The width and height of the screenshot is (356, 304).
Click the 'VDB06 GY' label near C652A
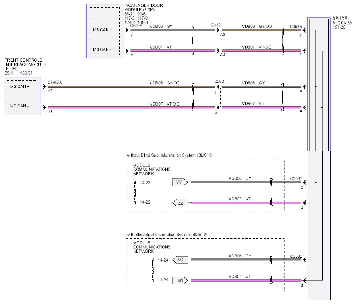tap(161, 26)
